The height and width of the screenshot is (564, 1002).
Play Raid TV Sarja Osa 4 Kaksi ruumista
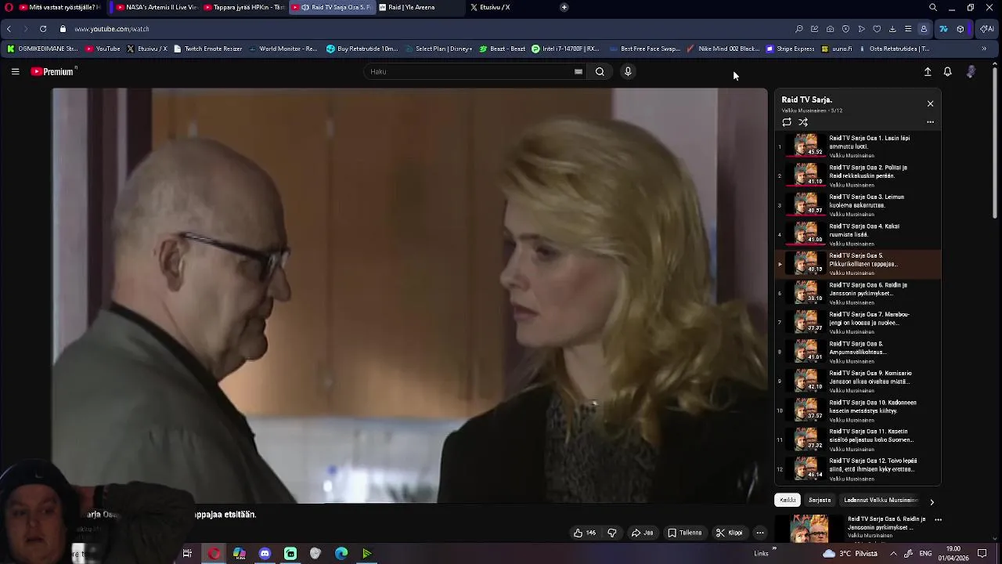coord(858,234)
